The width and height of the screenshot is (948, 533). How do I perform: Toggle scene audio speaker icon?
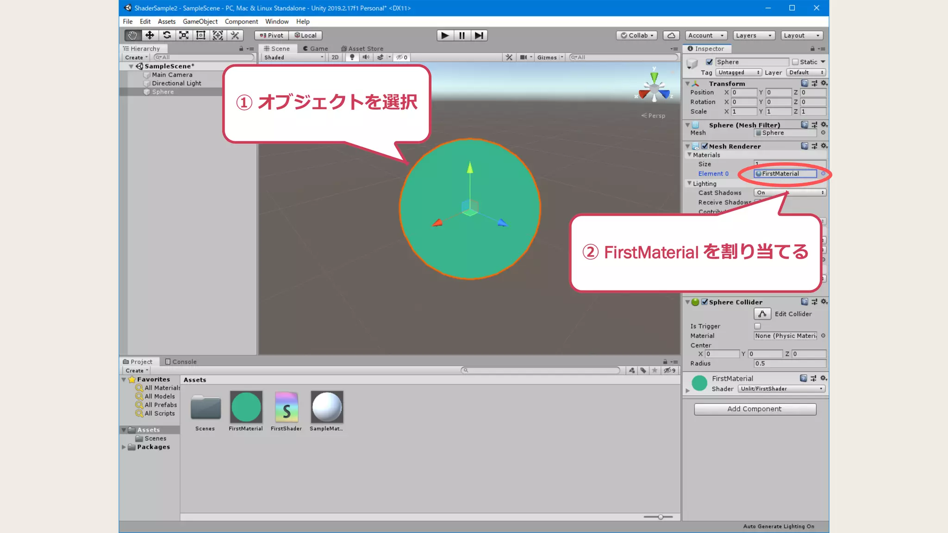tap(366, 57)
